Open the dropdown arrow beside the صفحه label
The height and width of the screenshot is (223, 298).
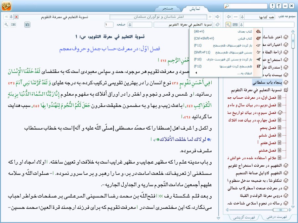point(130,25)
